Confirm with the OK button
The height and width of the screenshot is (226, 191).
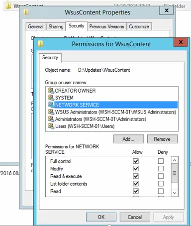(x=101, y=217)
